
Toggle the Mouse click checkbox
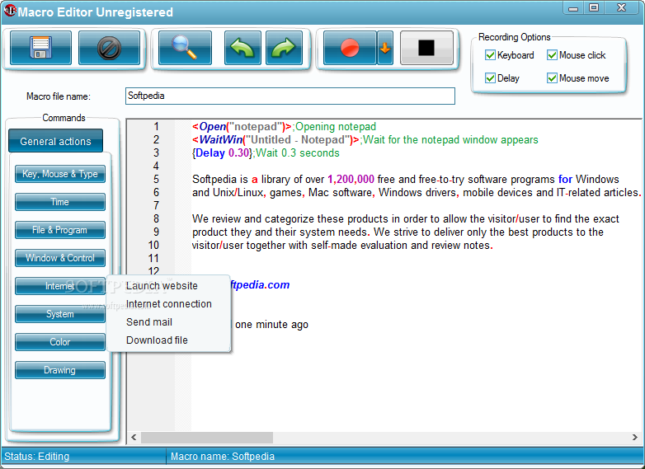552,55
